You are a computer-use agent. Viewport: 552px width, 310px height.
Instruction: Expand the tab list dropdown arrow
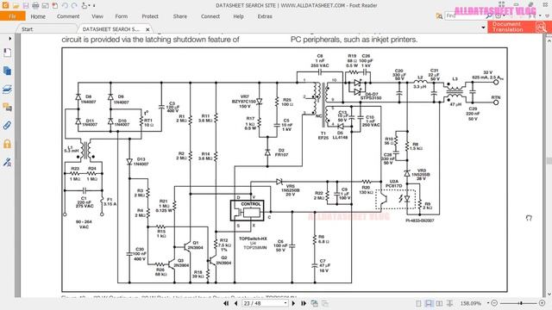483,28
